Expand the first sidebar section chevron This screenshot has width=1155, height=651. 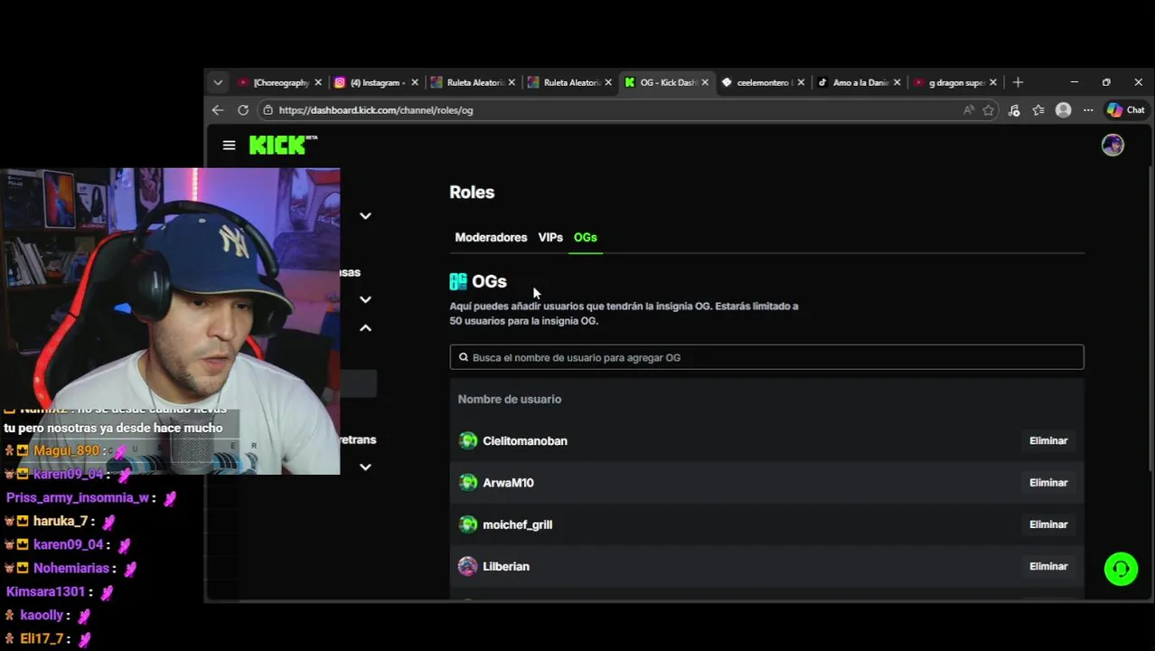365,215
